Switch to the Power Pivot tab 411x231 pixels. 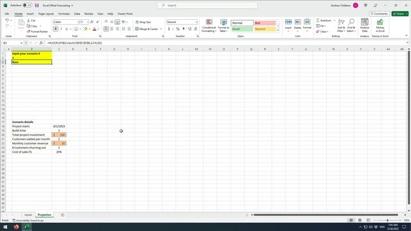pyautogui.click(x=125, y=13)
